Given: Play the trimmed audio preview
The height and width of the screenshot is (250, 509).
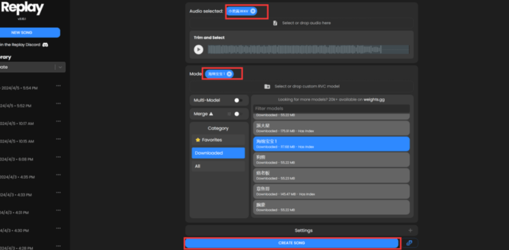Looking at the screenshot, I should 198,49.
